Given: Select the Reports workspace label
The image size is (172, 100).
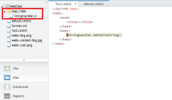Looking at the screenshot, I should tap(19, 96).
